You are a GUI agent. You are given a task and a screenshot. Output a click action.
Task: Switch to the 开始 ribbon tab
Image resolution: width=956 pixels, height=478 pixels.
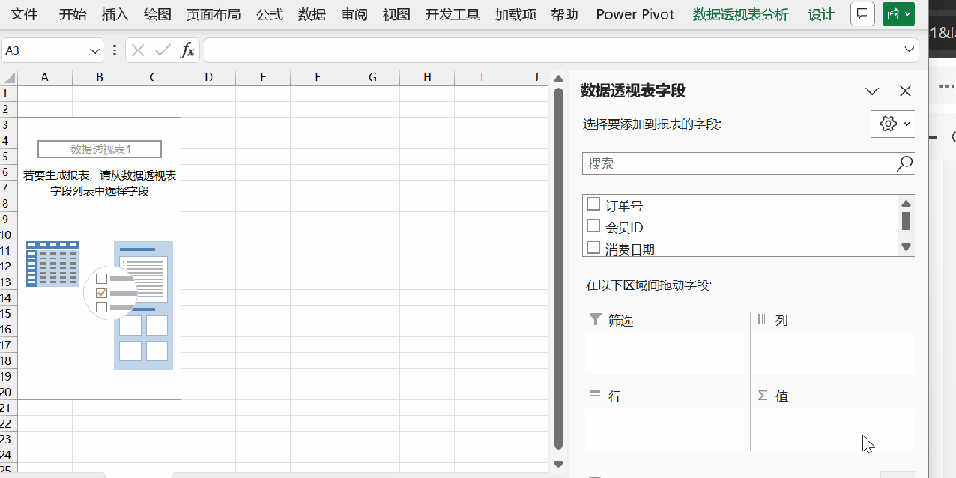click(x=73, y=15)
